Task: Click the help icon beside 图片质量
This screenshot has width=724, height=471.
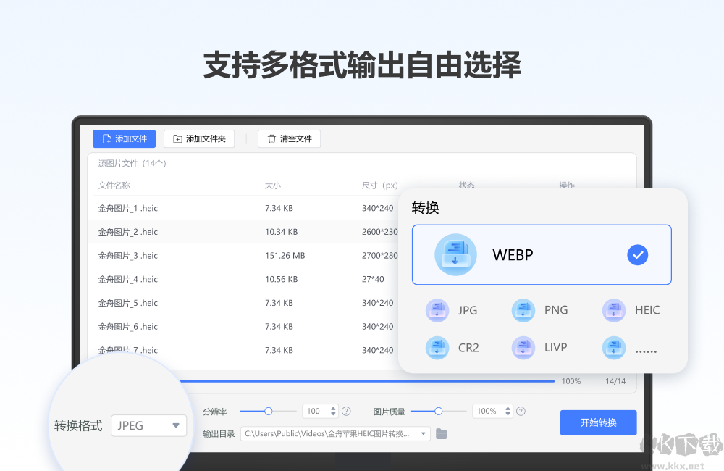Action: point(521,411)
